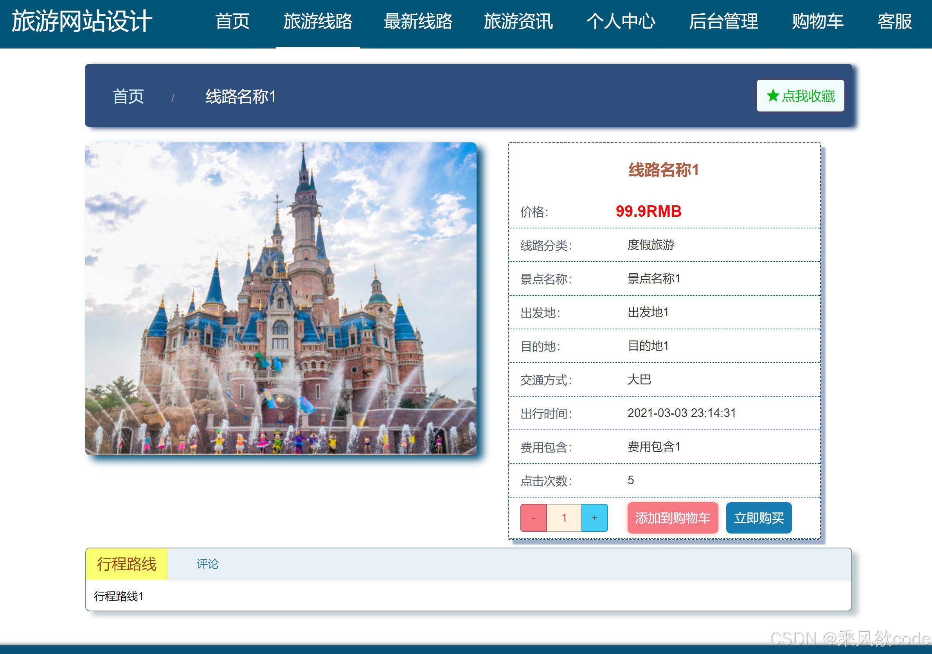The image size is (932, 654).
Task: Click the star favorite button 点我收藏
Action: 800,96
